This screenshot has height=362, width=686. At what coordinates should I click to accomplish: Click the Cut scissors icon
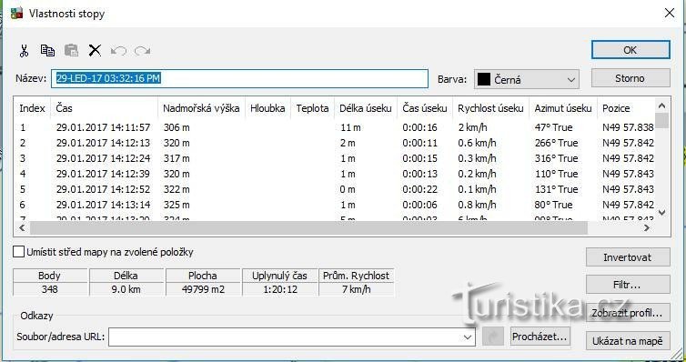click(x=24, y=51)
